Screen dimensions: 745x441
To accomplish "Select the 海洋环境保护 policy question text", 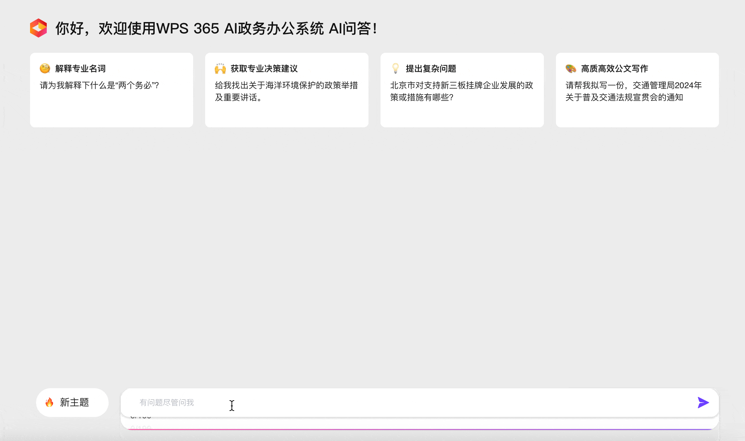I will (286, 92).
